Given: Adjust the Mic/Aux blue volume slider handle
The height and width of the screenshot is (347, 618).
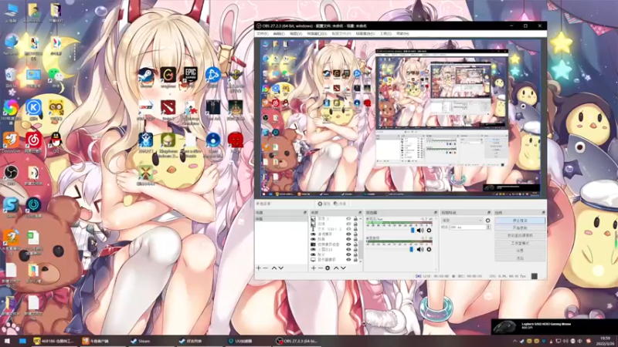Looking at the screenshot, I should (413, 230).
